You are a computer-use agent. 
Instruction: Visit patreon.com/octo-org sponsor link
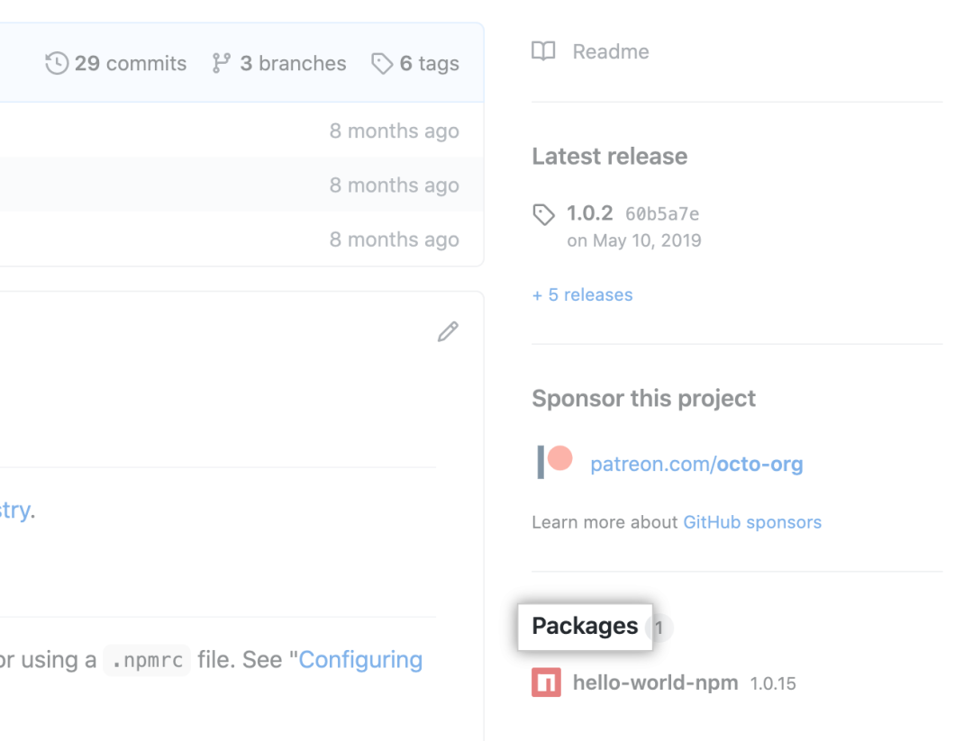tap(696, 464)
